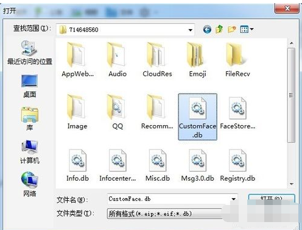Open the Audio folder

click(x=118, y=60)
